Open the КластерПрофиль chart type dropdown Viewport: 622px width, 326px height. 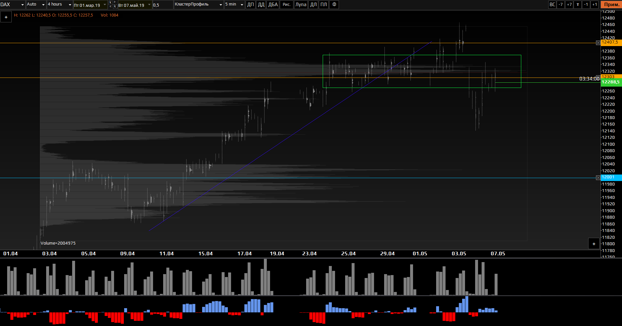[x=199, y=5]
